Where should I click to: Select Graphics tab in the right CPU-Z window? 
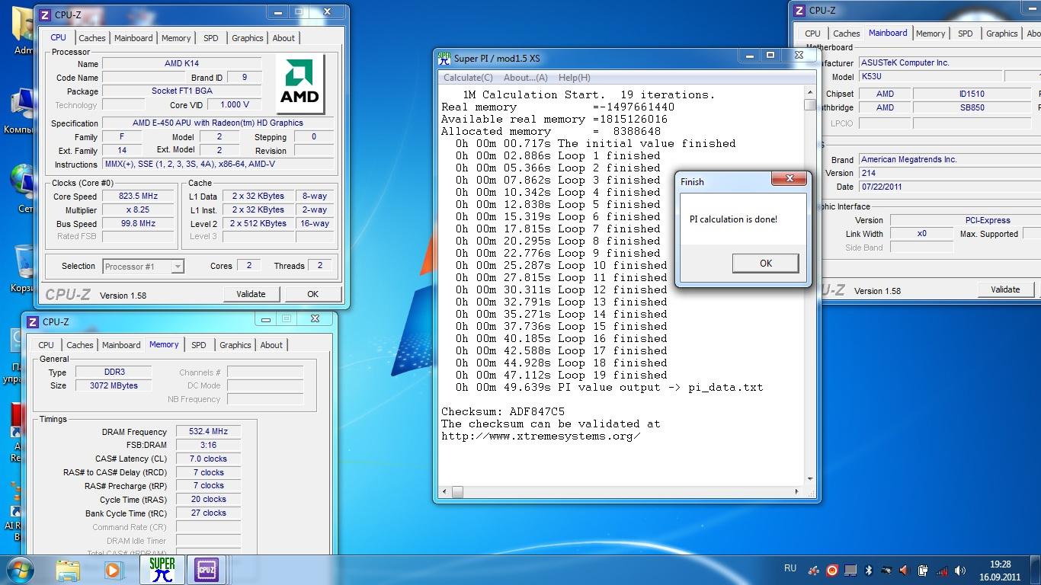coord(1001,34)
